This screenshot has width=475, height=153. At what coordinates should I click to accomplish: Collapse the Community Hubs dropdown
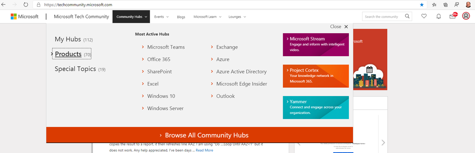tap(132, 17)
